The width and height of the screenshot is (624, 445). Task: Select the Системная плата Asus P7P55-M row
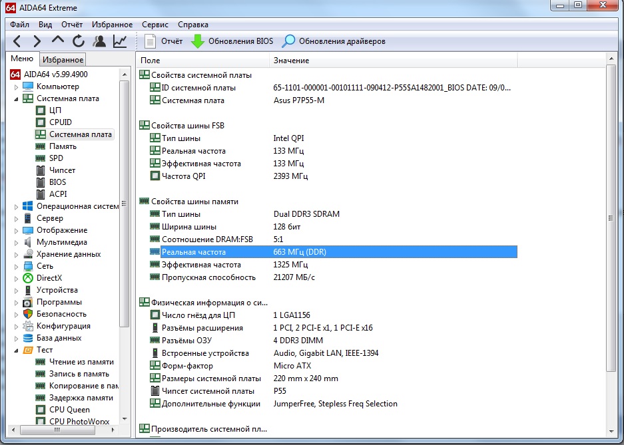[x=328, y=100]
